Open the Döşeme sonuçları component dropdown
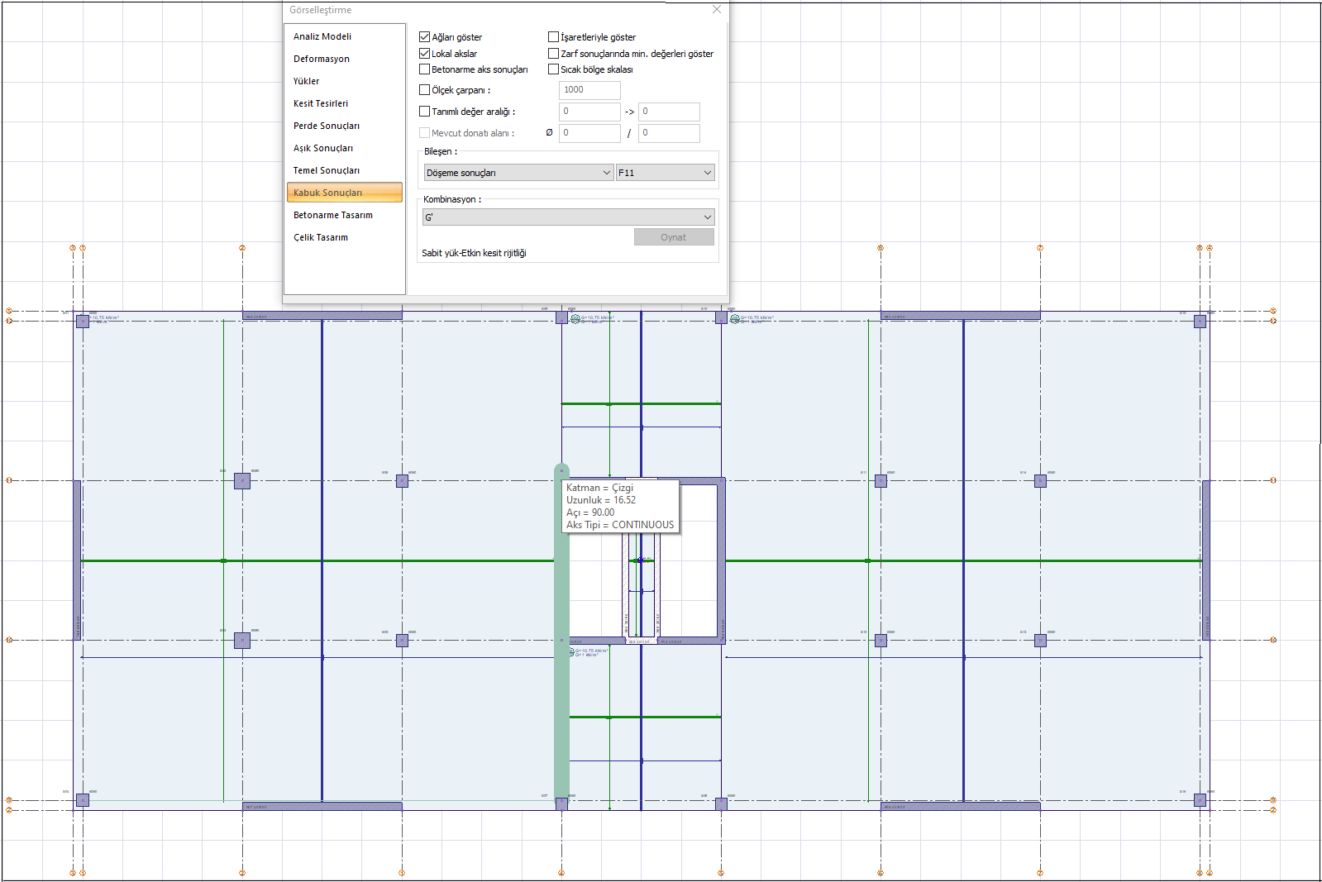Viewport: 1322px width, 882px height. click(x=518, y=173)
